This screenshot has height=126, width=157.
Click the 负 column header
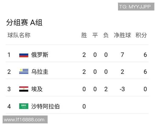pyautogui.click(x=106, y=35)
